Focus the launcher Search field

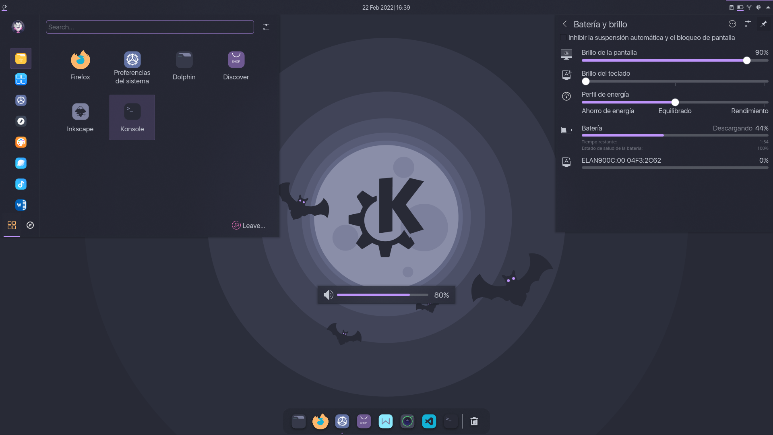(x=150, y=27)
